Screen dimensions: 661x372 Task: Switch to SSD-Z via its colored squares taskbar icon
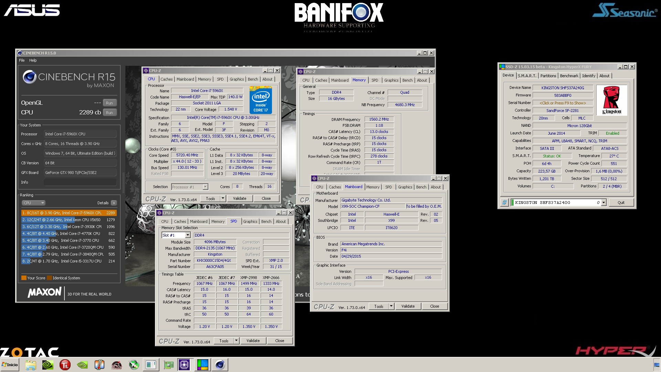(x=202, y=365)
